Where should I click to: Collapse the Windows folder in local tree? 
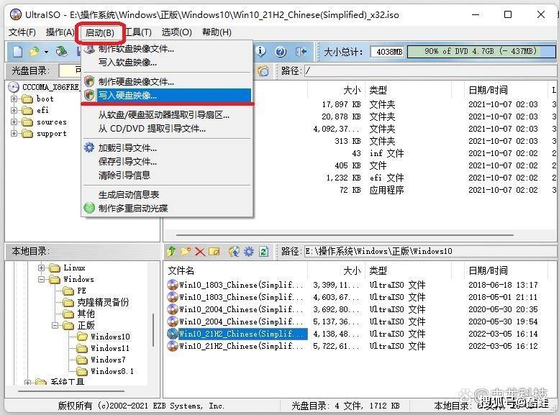click(x=41, y=279)
